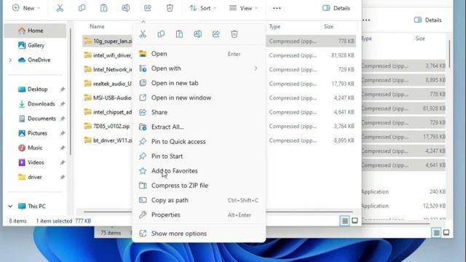The image size is (466, 262).
Task: Open the New item dropdown
Action: [x=26, y=8]
